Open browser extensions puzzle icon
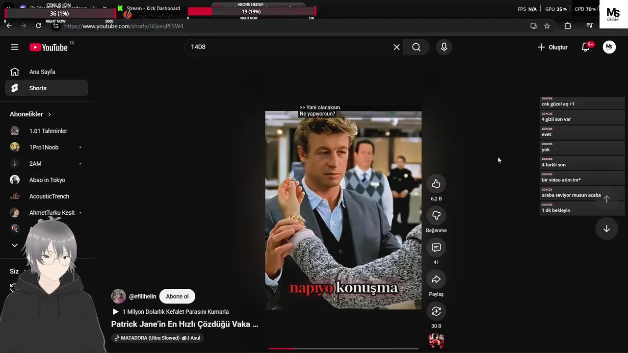 [568, 26]
